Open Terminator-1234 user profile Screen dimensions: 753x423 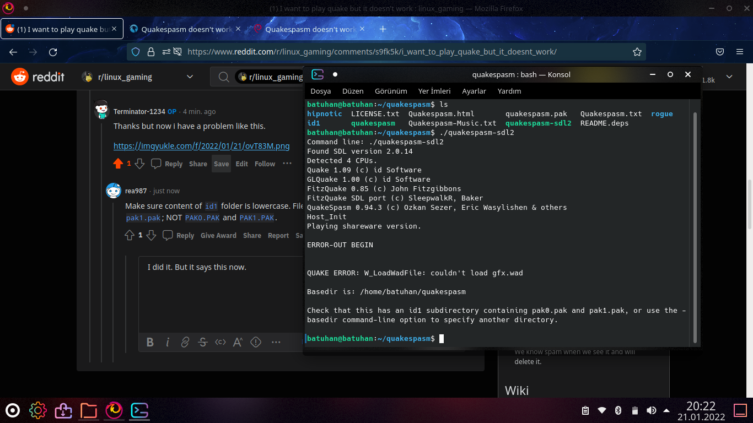tap(139, 111)
